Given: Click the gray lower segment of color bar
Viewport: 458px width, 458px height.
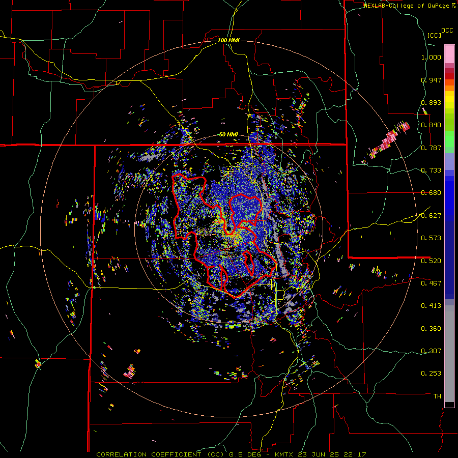Looking at the screenshot, I should click(x=449, y=354).
